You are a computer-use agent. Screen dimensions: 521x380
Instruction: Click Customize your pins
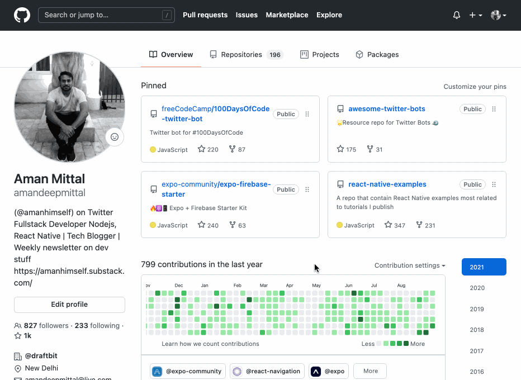pos(475,87)
